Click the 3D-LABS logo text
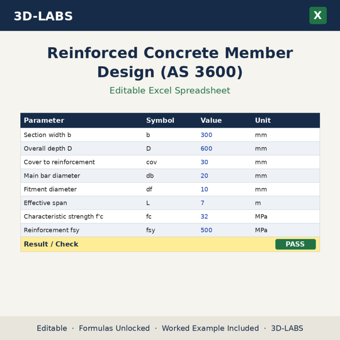Image resolution: width=340 pixels, height=340 pixels. (x=43, y=16)
